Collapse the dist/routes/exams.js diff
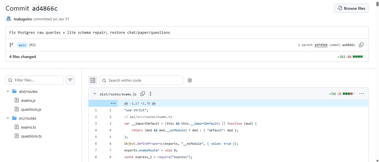379x162 pixels. click(95, 94)
